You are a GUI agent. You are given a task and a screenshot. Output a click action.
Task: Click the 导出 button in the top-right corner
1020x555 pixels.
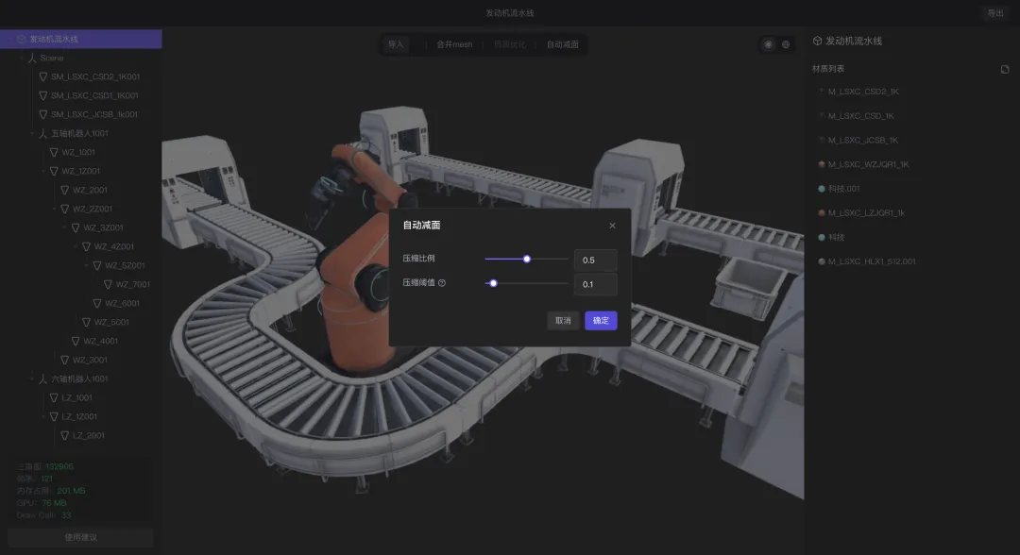click(x=995, y=13)
